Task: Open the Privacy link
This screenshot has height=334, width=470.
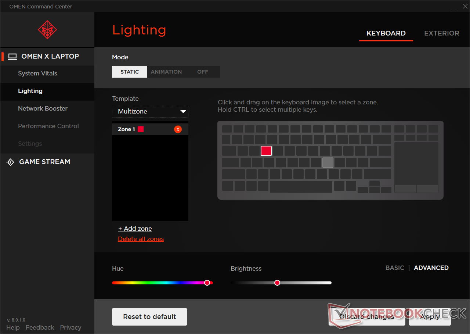Action: [x=70, y=327]
